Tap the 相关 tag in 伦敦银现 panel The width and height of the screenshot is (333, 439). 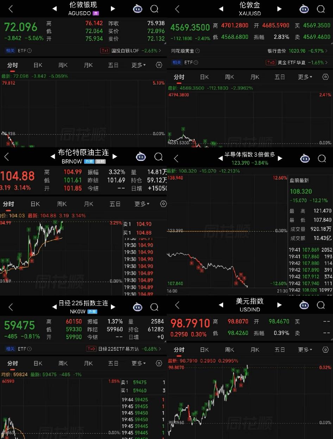pyautogui.click(x=10, y=50)
